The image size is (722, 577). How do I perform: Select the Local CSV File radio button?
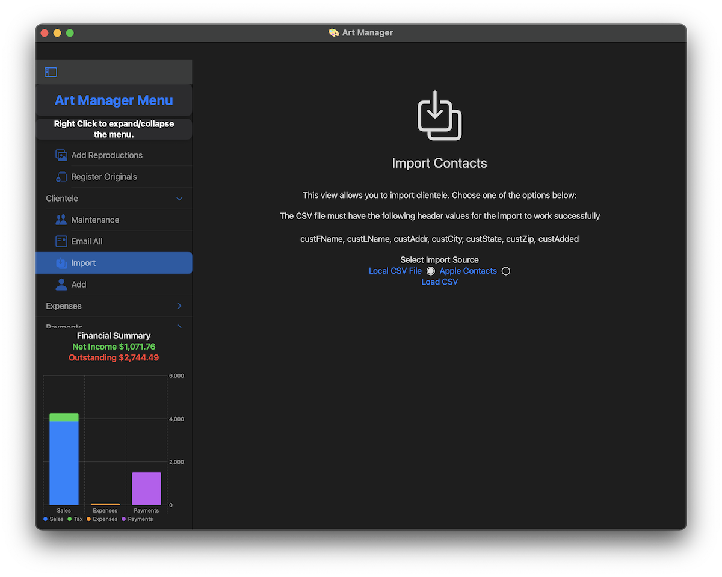[x=431, y=271]
